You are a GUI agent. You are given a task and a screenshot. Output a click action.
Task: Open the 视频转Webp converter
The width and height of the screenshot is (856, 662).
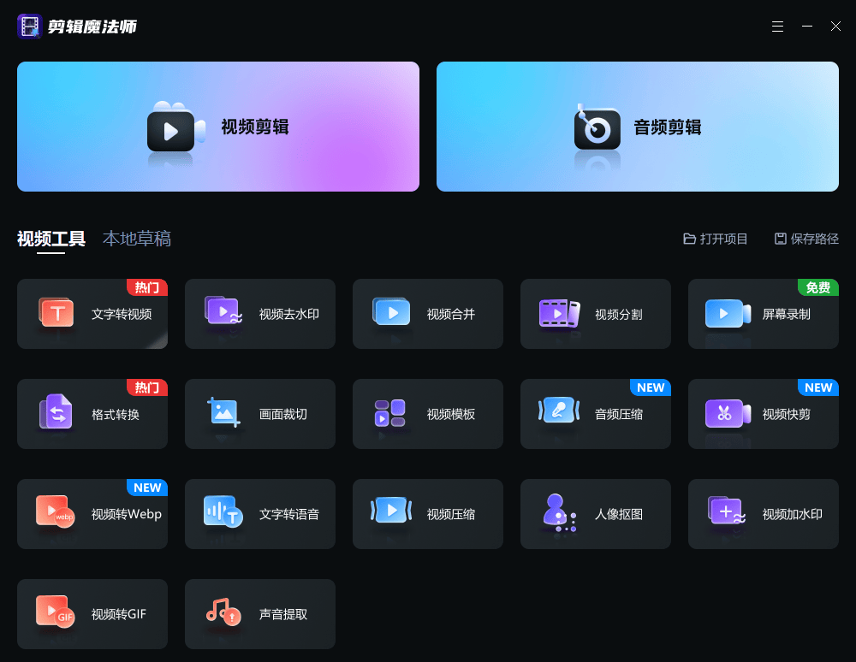tap(92, 514)
